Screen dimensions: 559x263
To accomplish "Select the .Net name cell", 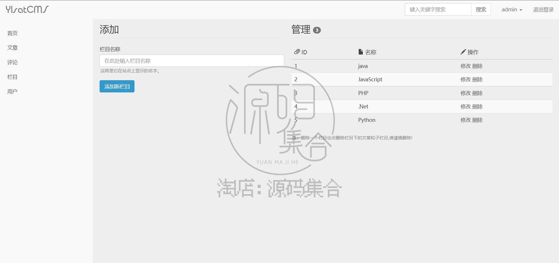I will click(363, 107).
